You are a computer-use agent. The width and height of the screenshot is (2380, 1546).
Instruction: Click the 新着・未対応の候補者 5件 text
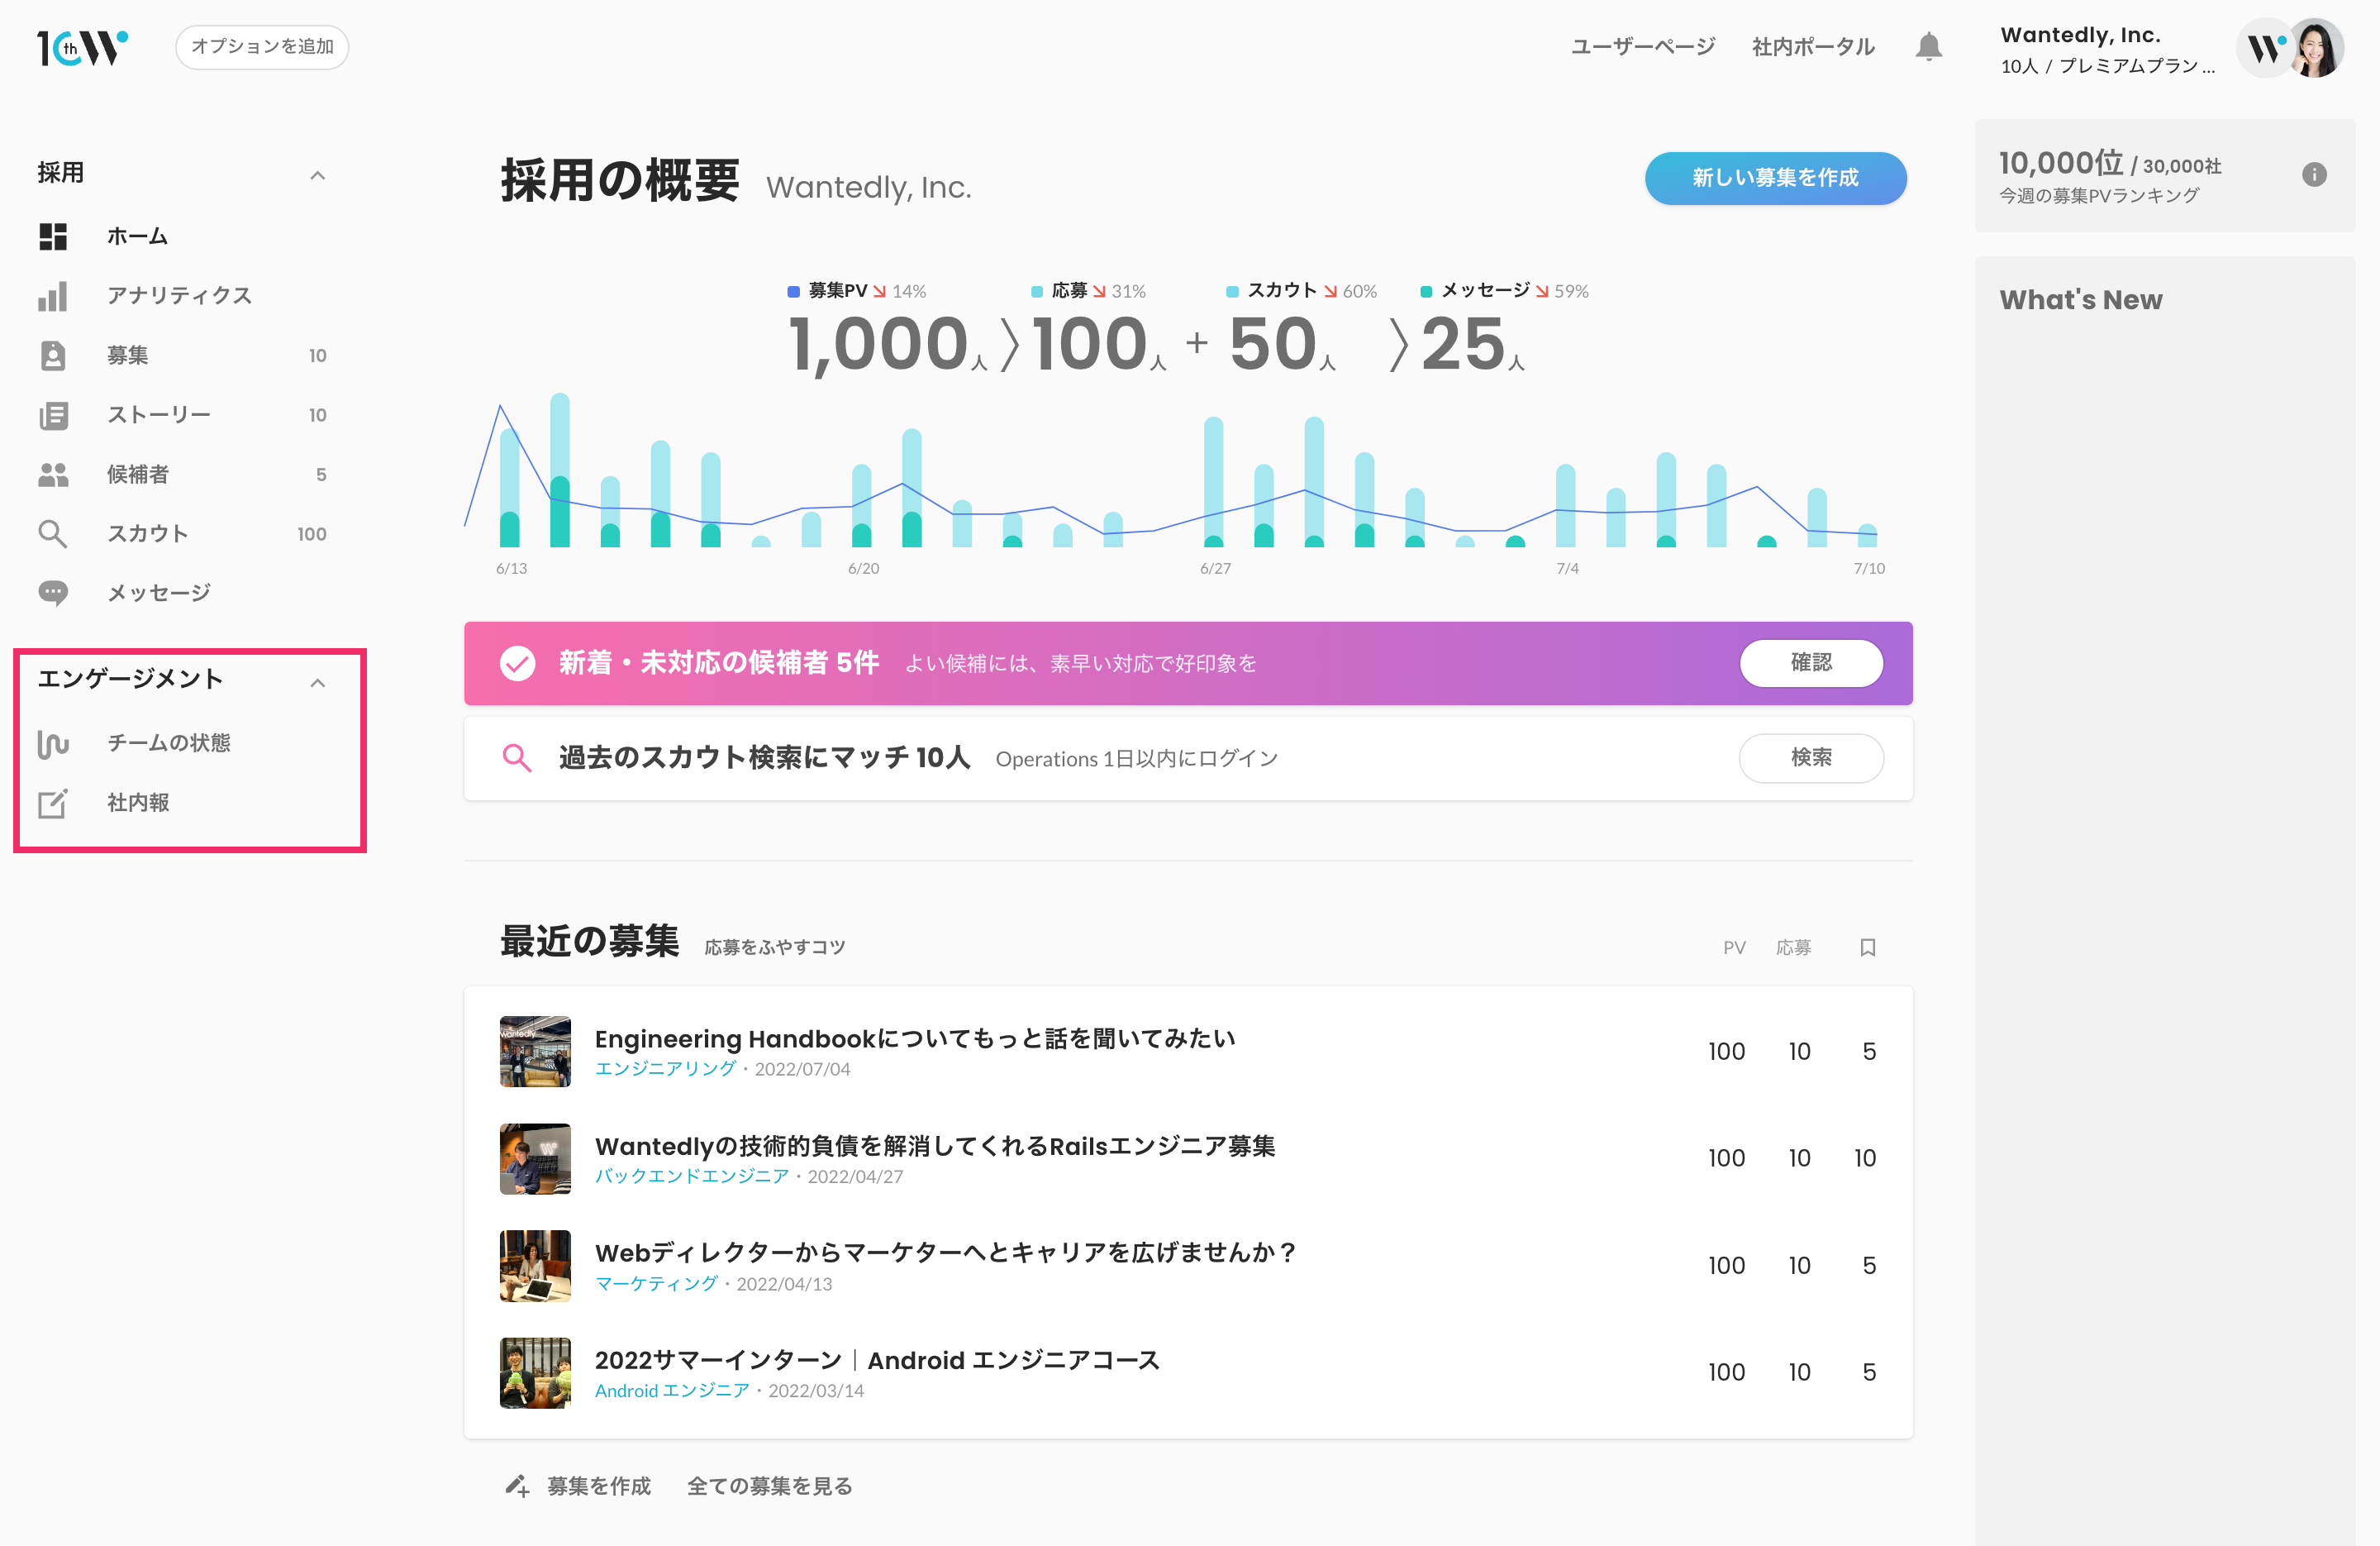coord(718,662)
